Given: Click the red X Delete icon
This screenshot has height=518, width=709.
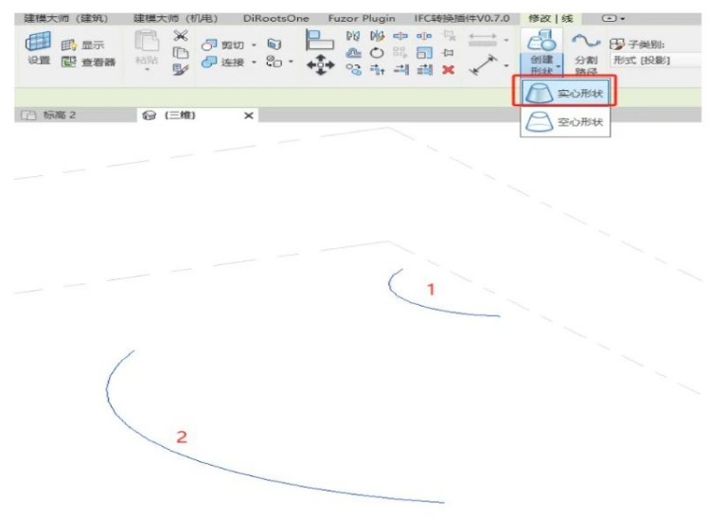Looking at the screenshot, I should (448, 70).
